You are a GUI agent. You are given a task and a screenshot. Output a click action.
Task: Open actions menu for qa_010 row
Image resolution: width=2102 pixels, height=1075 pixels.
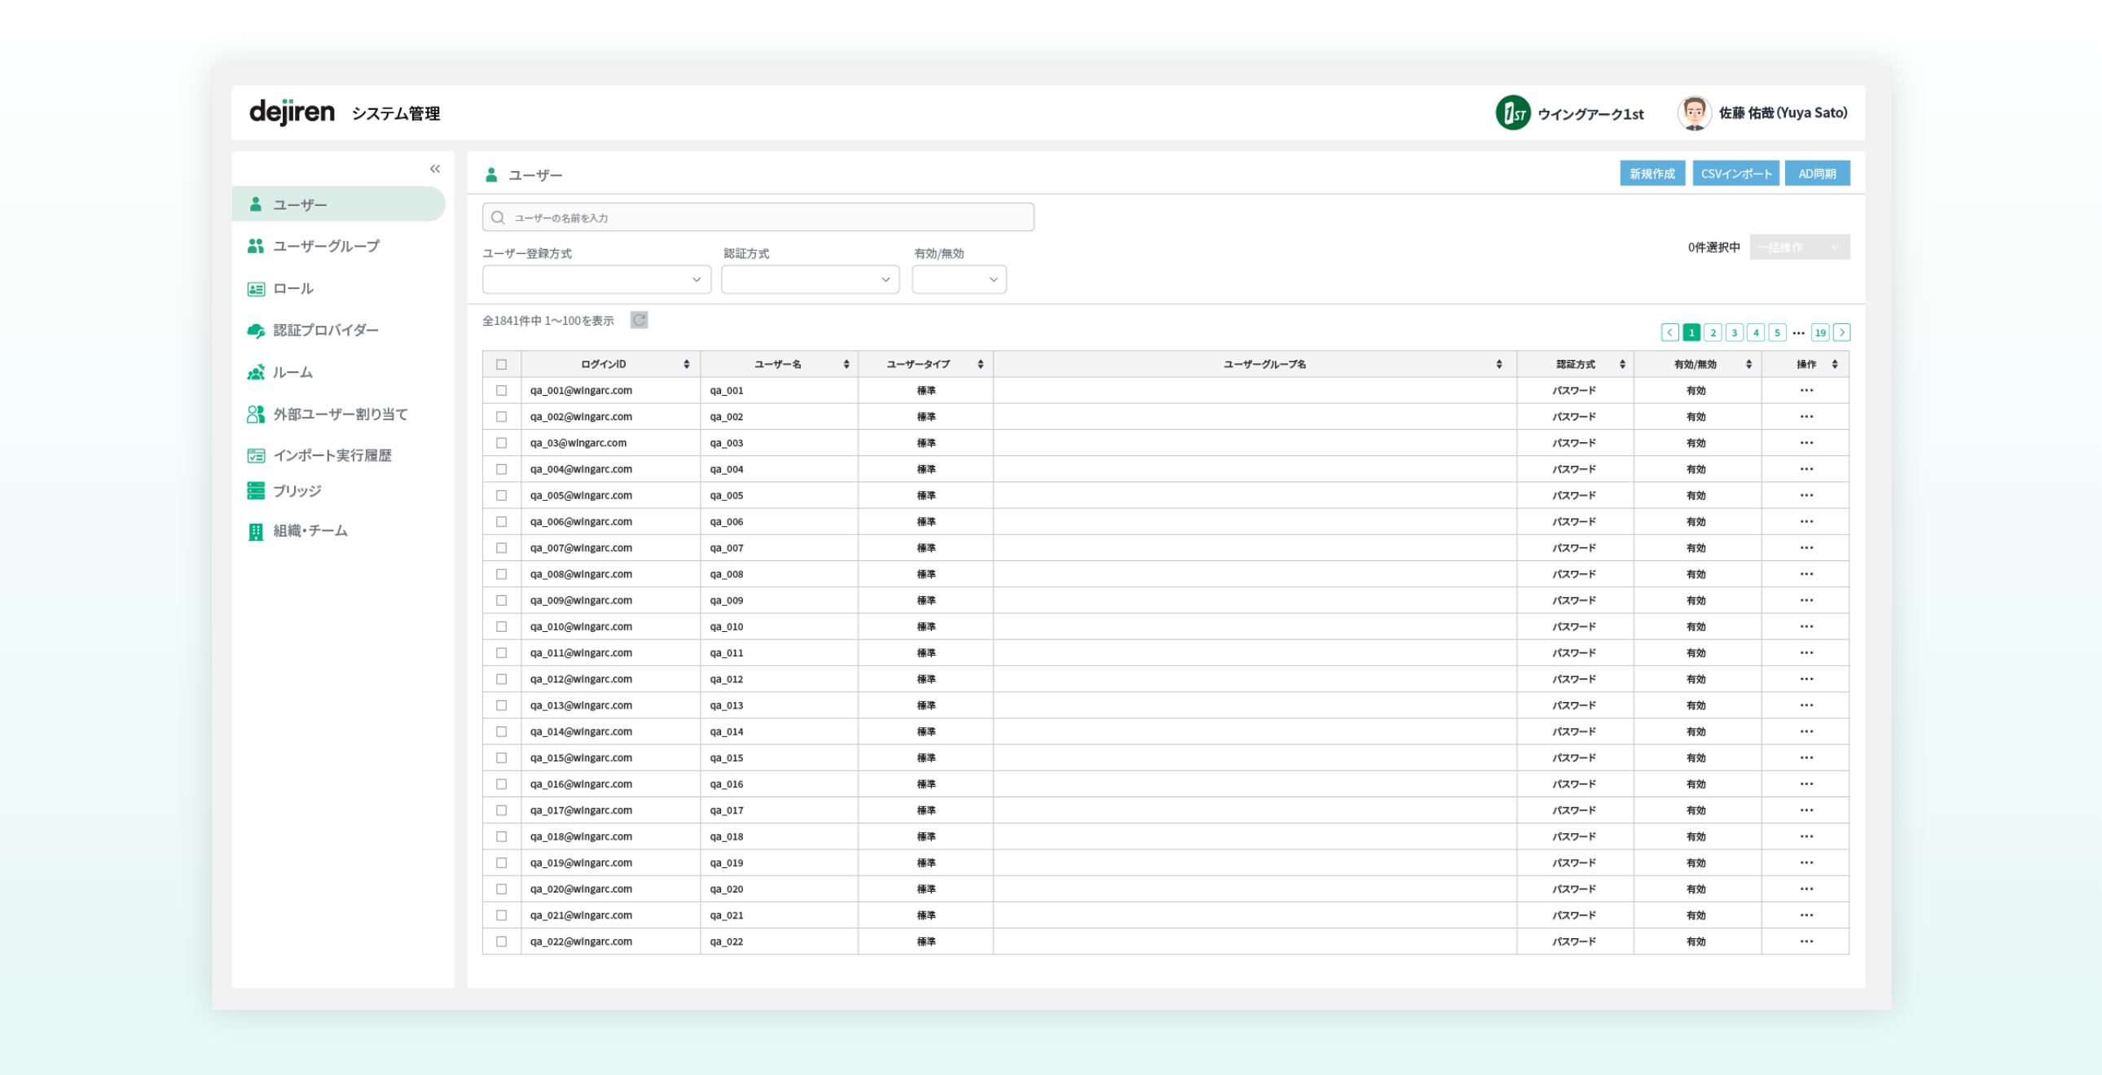1805,626
